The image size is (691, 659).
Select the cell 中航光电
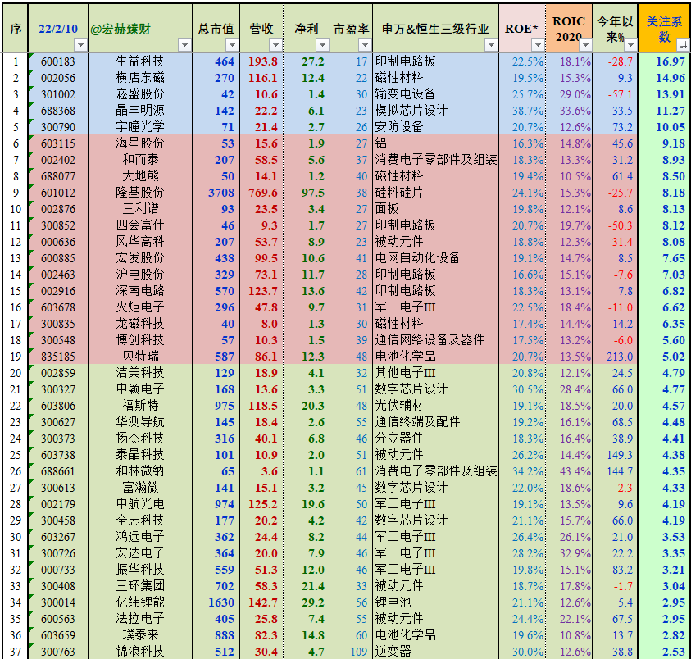pos(140,504)
